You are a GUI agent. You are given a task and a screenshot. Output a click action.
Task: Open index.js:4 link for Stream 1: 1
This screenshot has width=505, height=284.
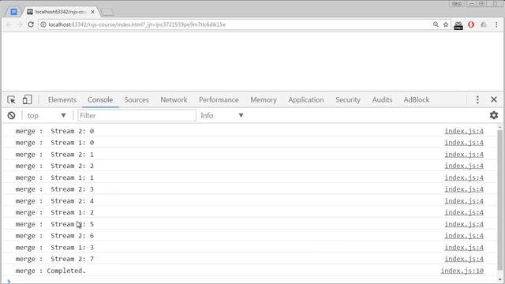coord(464,177)
